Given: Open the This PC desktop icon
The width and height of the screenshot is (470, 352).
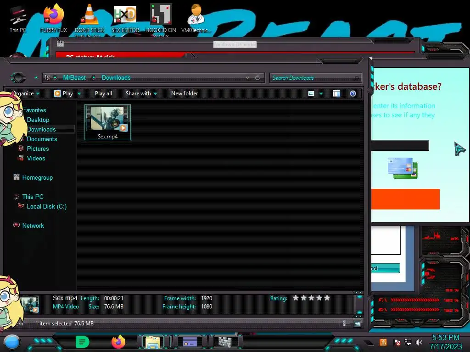Looking at the screenshot, I should [x=18, y=18].
